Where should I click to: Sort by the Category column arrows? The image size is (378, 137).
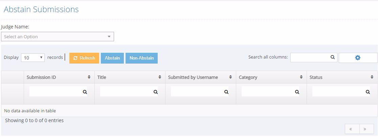click(301, 77)
